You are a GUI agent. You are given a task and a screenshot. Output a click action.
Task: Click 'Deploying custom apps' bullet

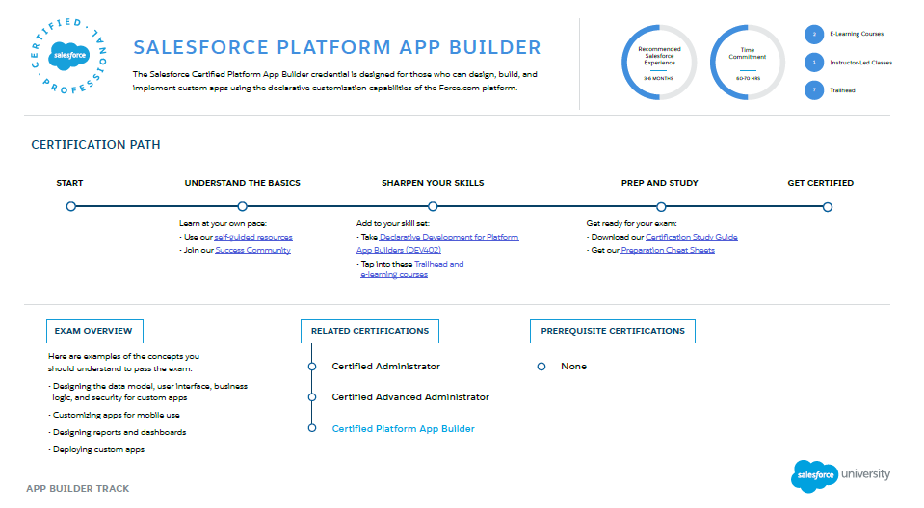click(x=96, y=449)
